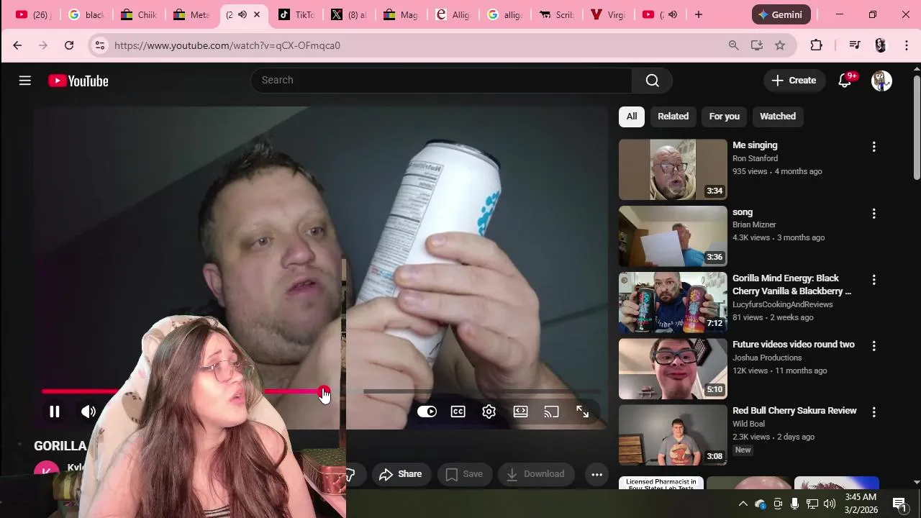Open Windows notification center
Screen dimensions: 921x518
click(899, 504)
